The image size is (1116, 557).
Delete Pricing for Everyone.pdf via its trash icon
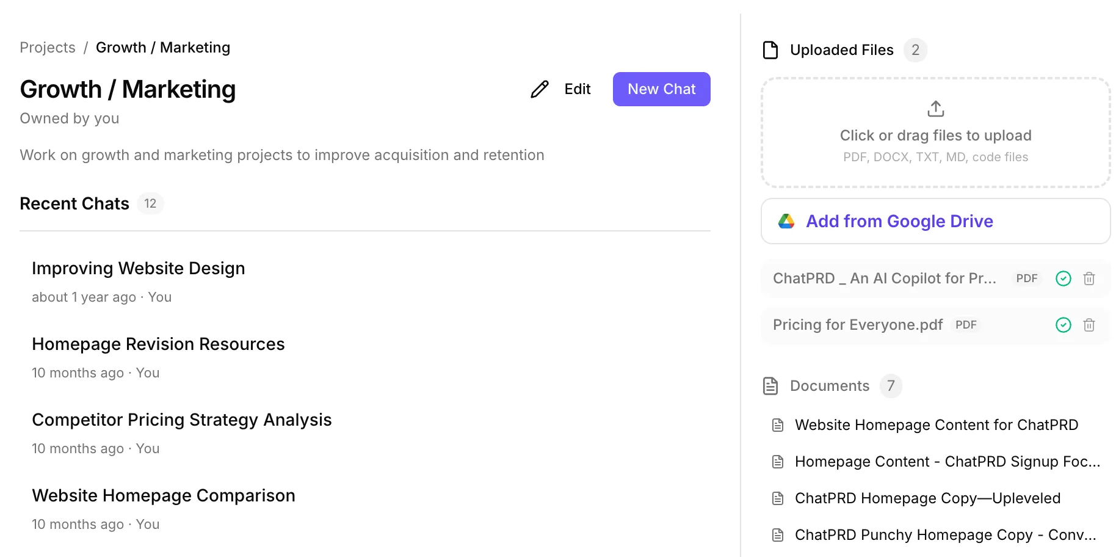tap(1089, 324)
